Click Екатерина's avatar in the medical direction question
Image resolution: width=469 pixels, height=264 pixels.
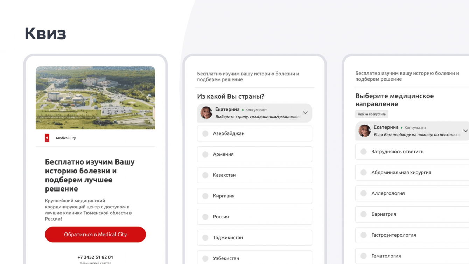(x=364, y=131)
